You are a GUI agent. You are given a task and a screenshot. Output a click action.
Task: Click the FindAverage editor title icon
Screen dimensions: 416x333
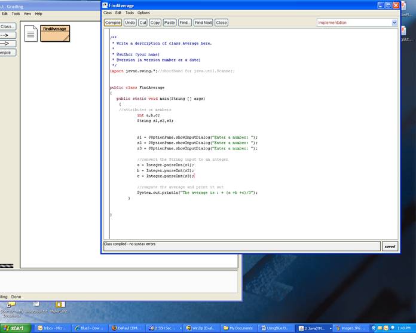tap(105, 5)
